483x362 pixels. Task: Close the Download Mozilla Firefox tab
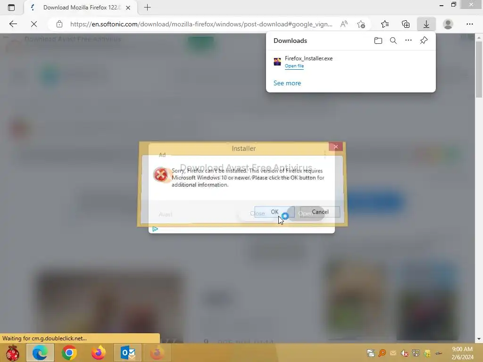coord(128,8)
